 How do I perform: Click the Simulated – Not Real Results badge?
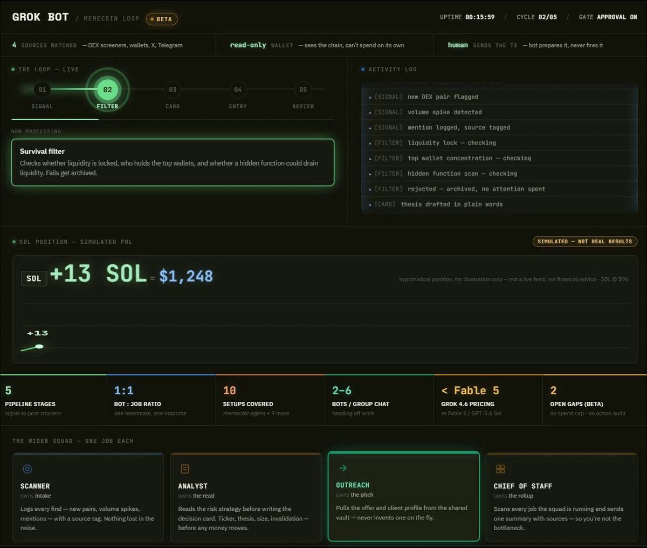click(x=584, y=242)
